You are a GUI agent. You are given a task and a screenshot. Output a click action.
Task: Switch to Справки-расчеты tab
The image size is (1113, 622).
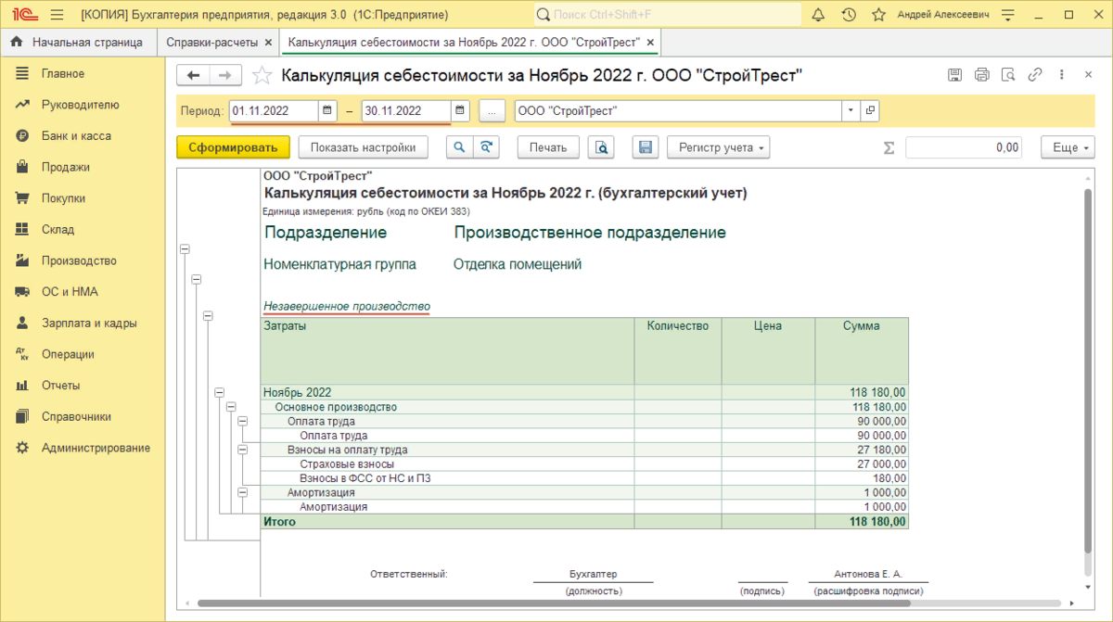click(212, 43)
